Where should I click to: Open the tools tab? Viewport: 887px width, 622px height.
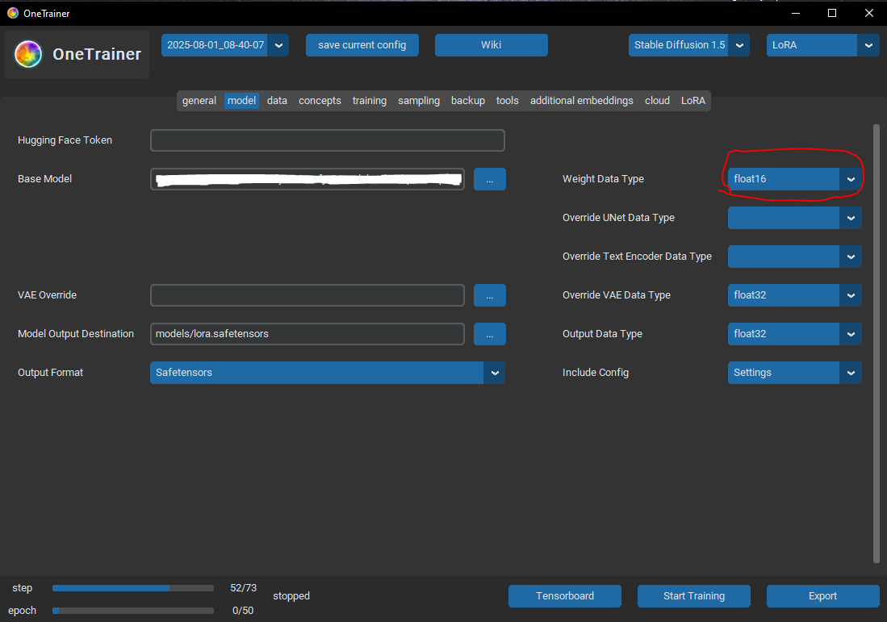[x=508, y=101]
